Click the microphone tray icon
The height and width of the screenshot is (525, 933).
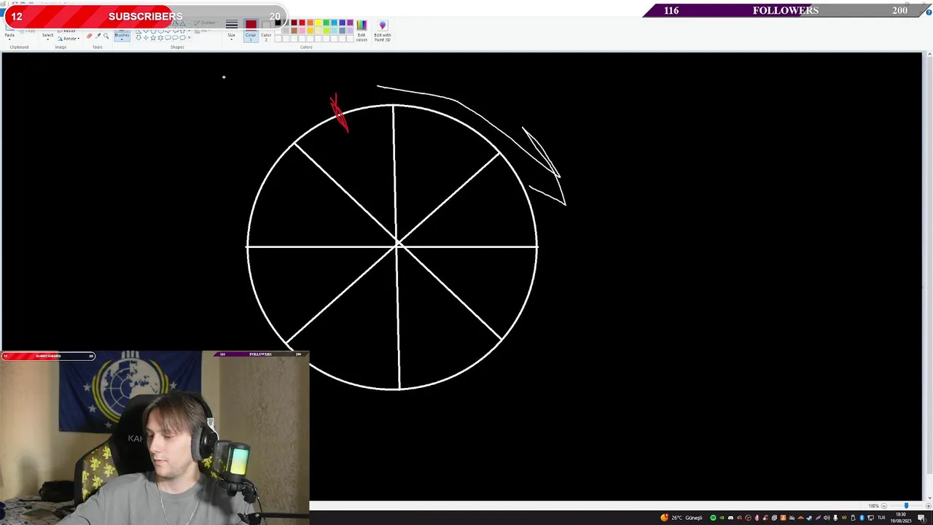click(835, 518)
